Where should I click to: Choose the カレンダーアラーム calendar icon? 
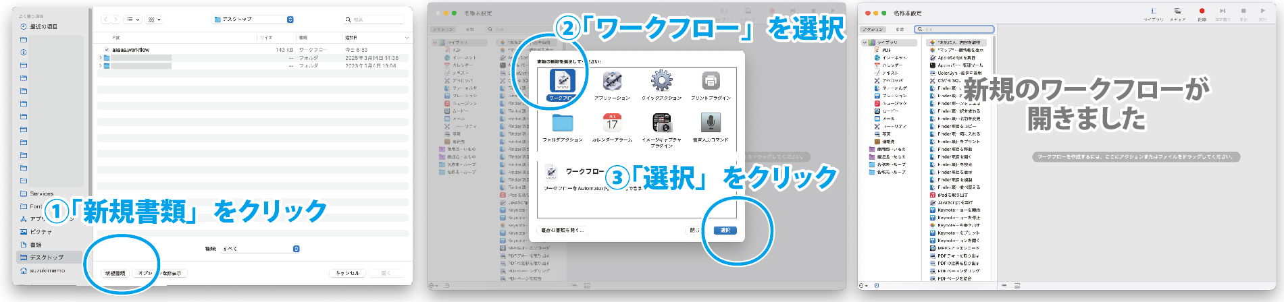point(612,123)
